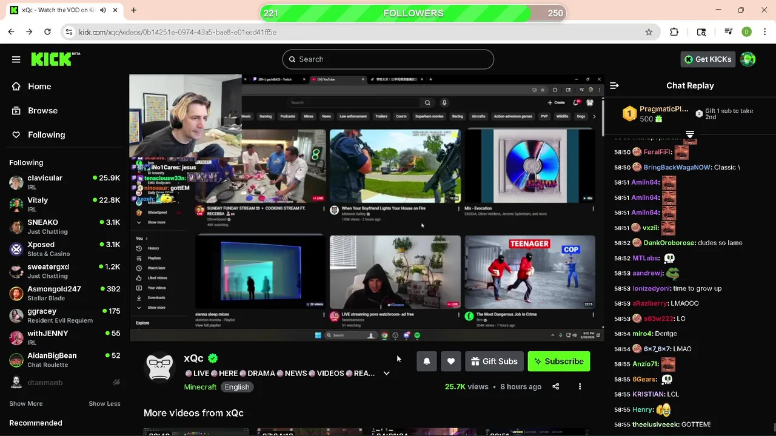Open ggracey's channel in Following list

pyautogui.click(x=64, y=315)
